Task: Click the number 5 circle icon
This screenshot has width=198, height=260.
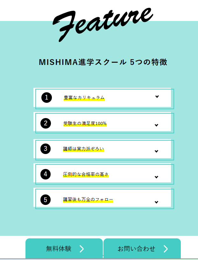Action: [x=46, y=200]
